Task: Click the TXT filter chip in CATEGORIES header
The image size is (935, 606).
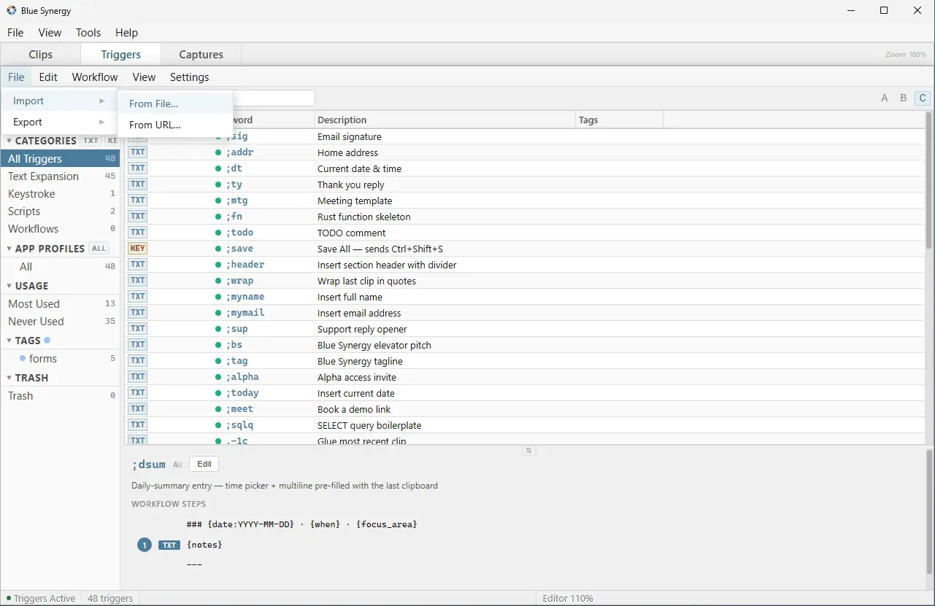Action: tap(91, 141)
